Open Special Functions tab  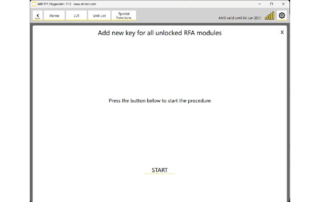124,16
